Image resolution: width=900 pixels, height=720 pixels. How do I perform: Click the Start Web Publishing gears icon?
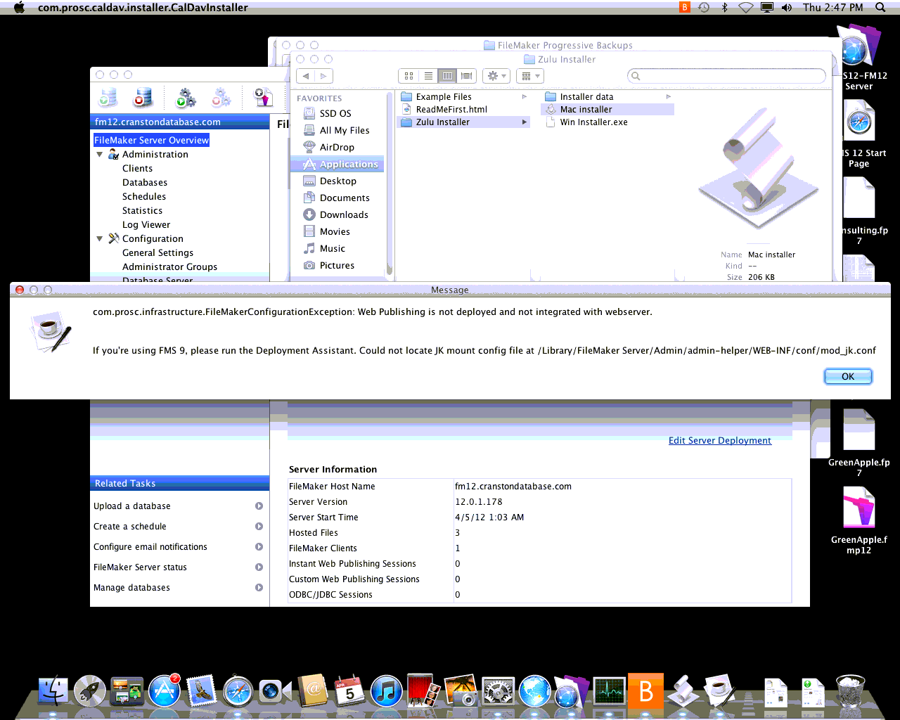tap(185, 98)
